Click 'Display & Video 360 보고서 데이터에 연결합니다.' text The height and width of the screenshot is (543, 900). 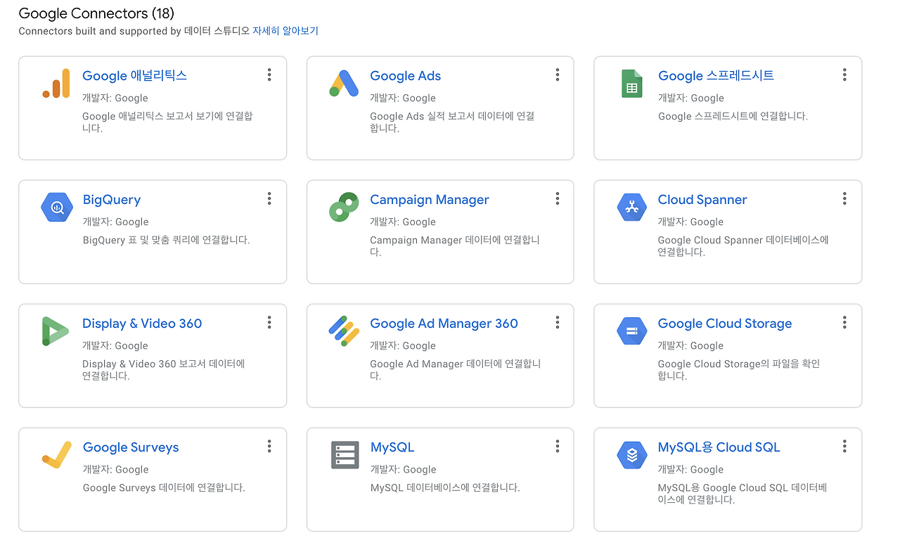pos(163,370)
